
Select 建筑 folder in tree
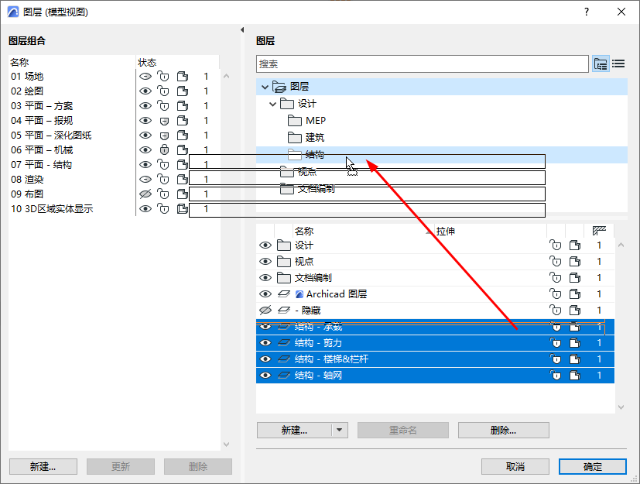(315, 138)
